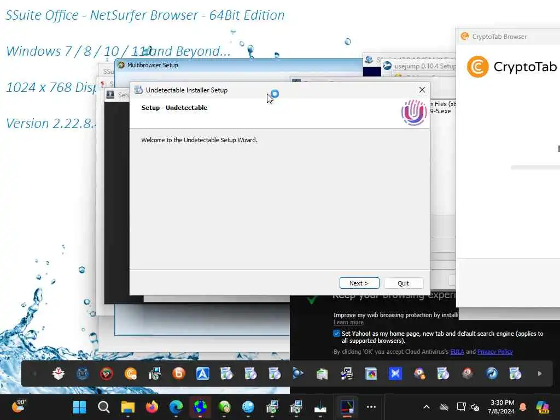Viewport: 560px width, 420px height.
Task: Close the Undetectable Installer Setup window
Action: tap(422, 90)
